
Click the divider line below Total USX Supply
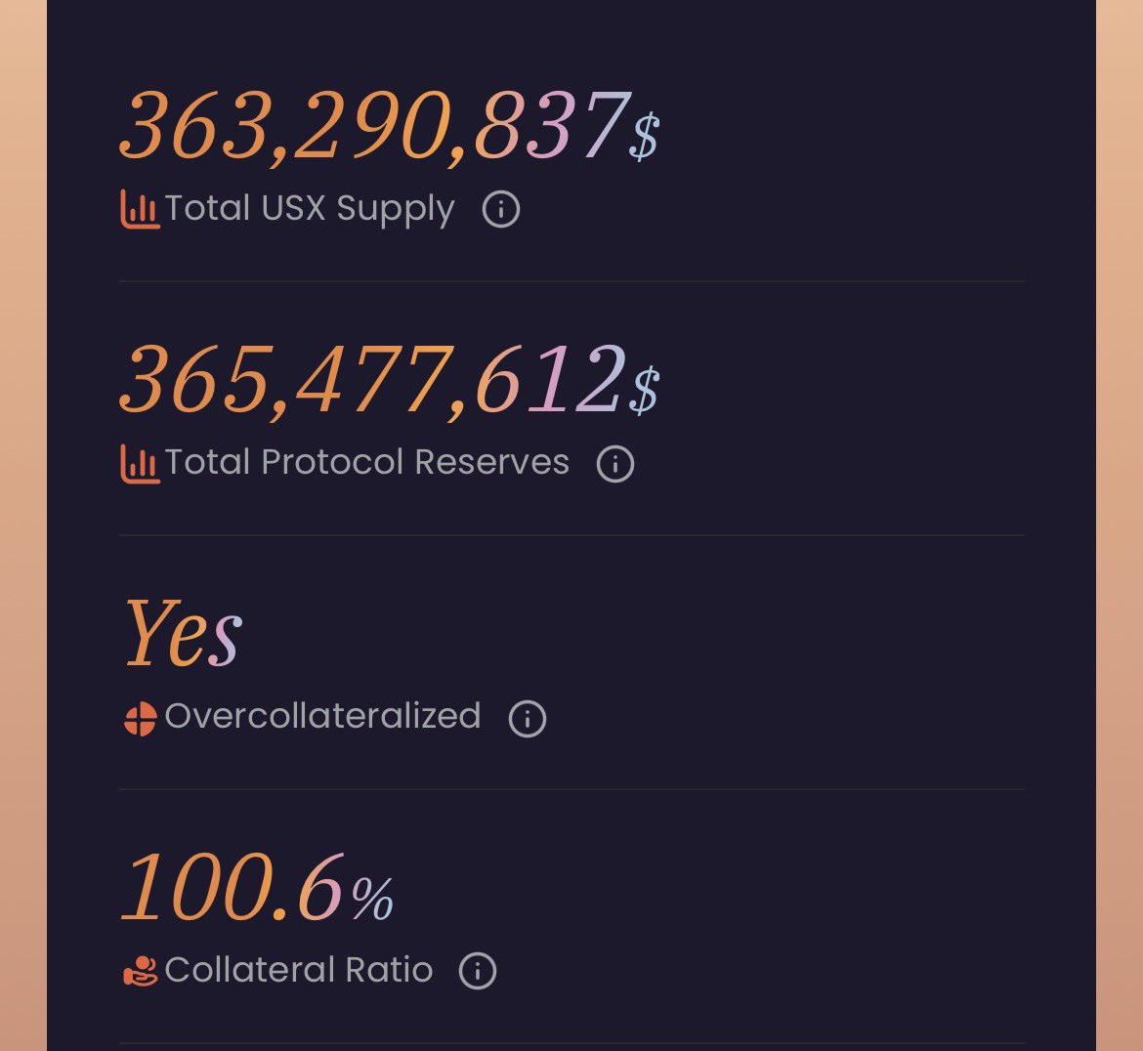(x=571, y=281)
